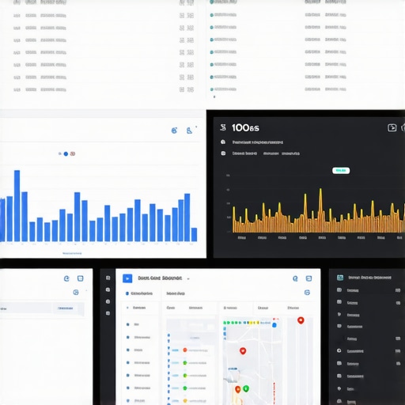Click the circular icon below bottom-left panel's window icon
Screen dimensions: 405x405
[76, 292]
